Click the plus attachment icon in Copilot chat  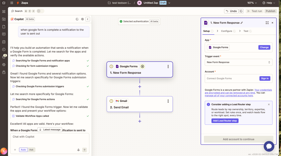(15, 150)
